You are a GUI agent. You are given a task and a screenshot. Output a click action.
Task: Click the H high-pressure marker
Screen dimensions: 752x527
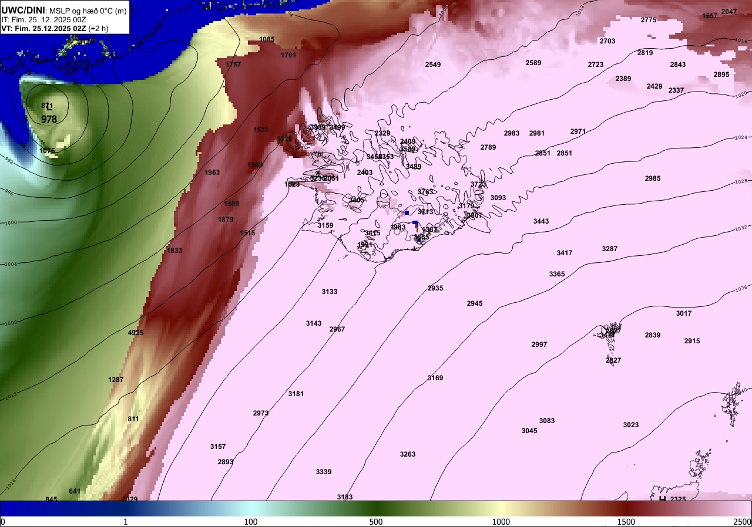pos(662,499)
